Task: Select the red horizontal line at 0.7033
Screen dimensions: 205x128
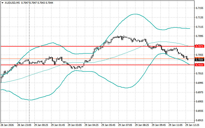Action: click(x=98, y=65)
